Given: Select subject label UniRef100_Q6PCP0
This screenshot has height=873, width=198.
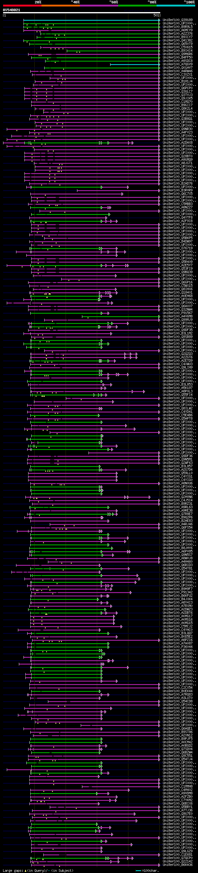Looking at the screenshot, I should click(x=177, y=88).
